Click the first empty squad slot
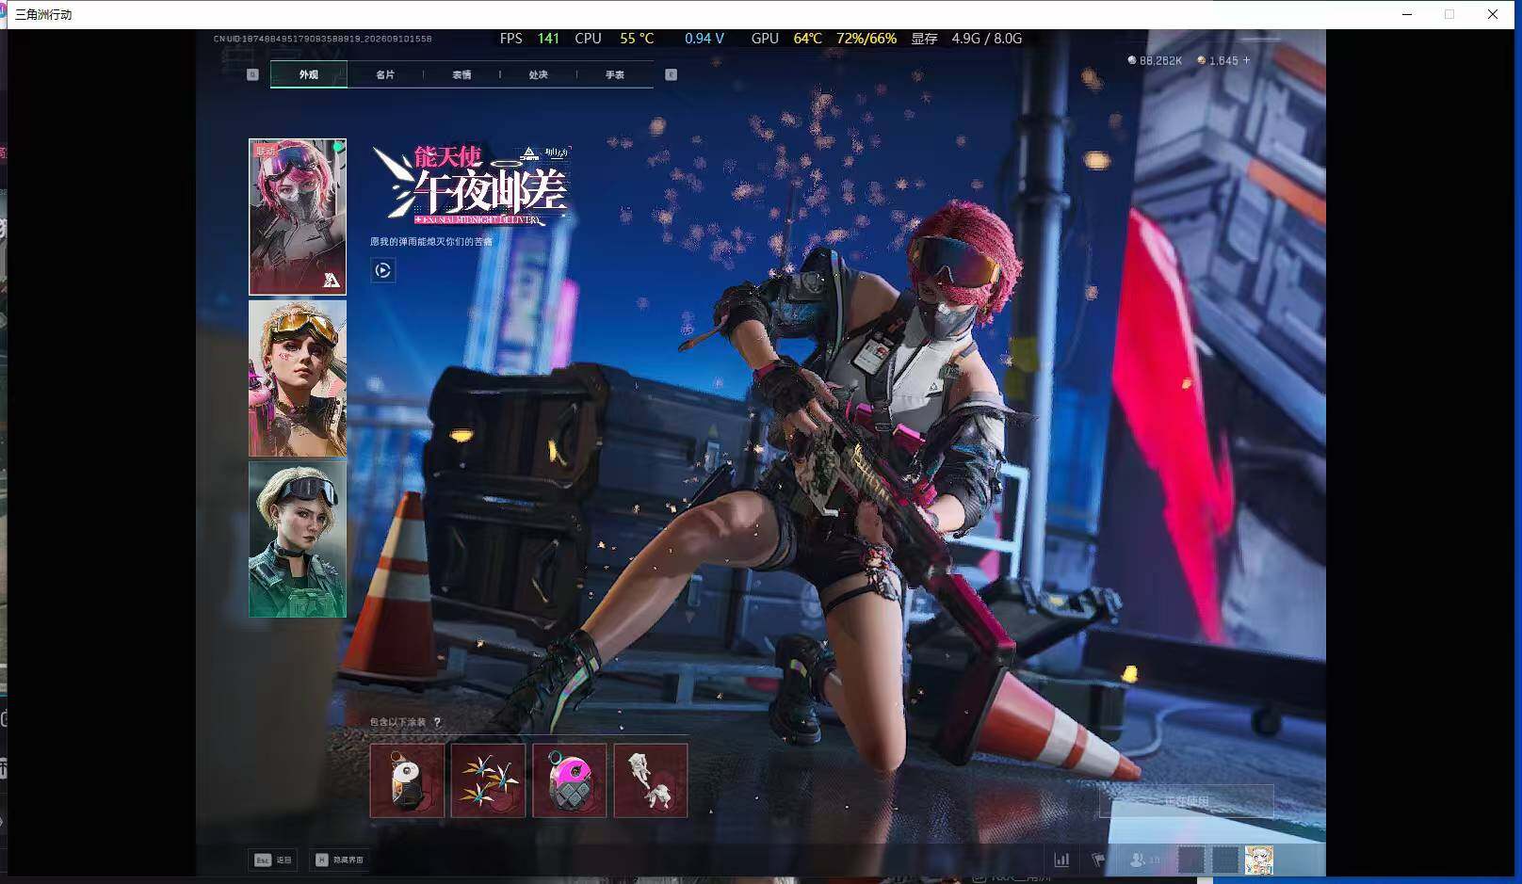This screenshot has height=884, width=1522. coord(1191,860)
